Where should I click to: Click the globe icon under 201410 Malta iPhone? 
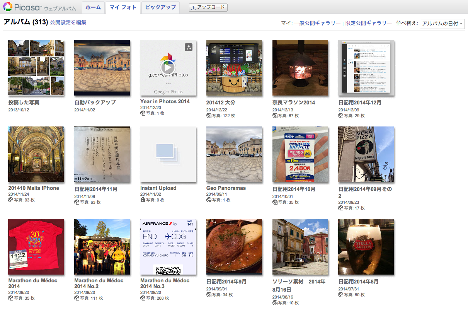10,200
